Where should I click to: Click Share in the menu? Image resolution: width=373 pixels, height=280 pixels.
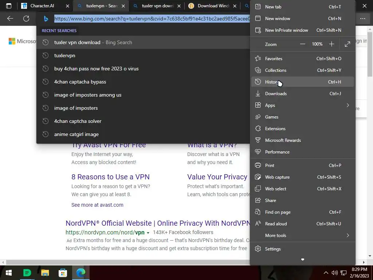point(303,201)
